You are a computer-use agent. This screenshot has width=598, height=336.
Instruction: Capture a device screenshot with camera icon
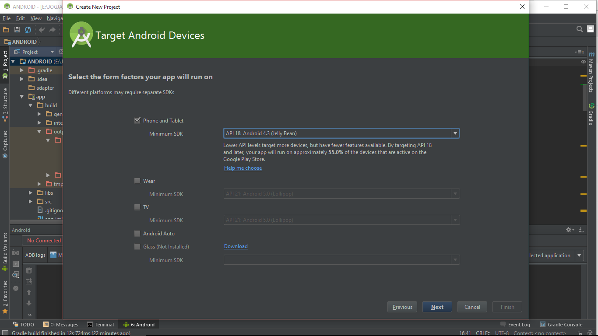[15, 252]
